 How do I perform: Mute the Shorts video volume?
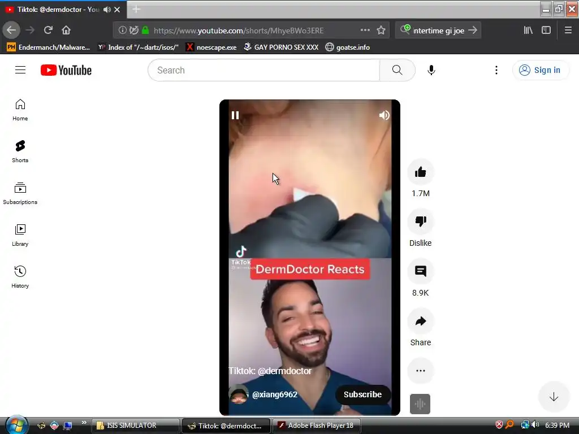point(384,115)
